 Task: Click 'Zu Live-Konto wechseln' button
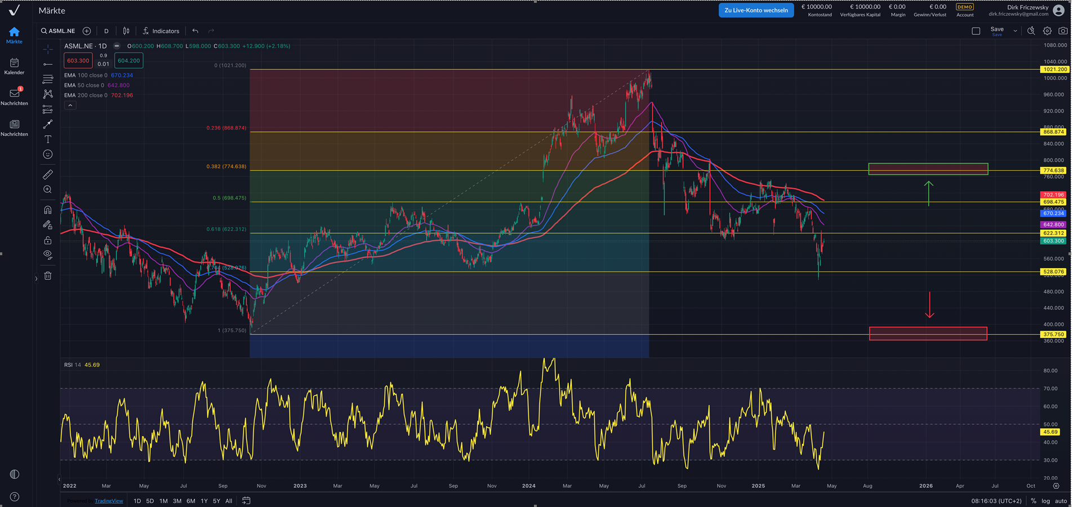click(756, 10)
